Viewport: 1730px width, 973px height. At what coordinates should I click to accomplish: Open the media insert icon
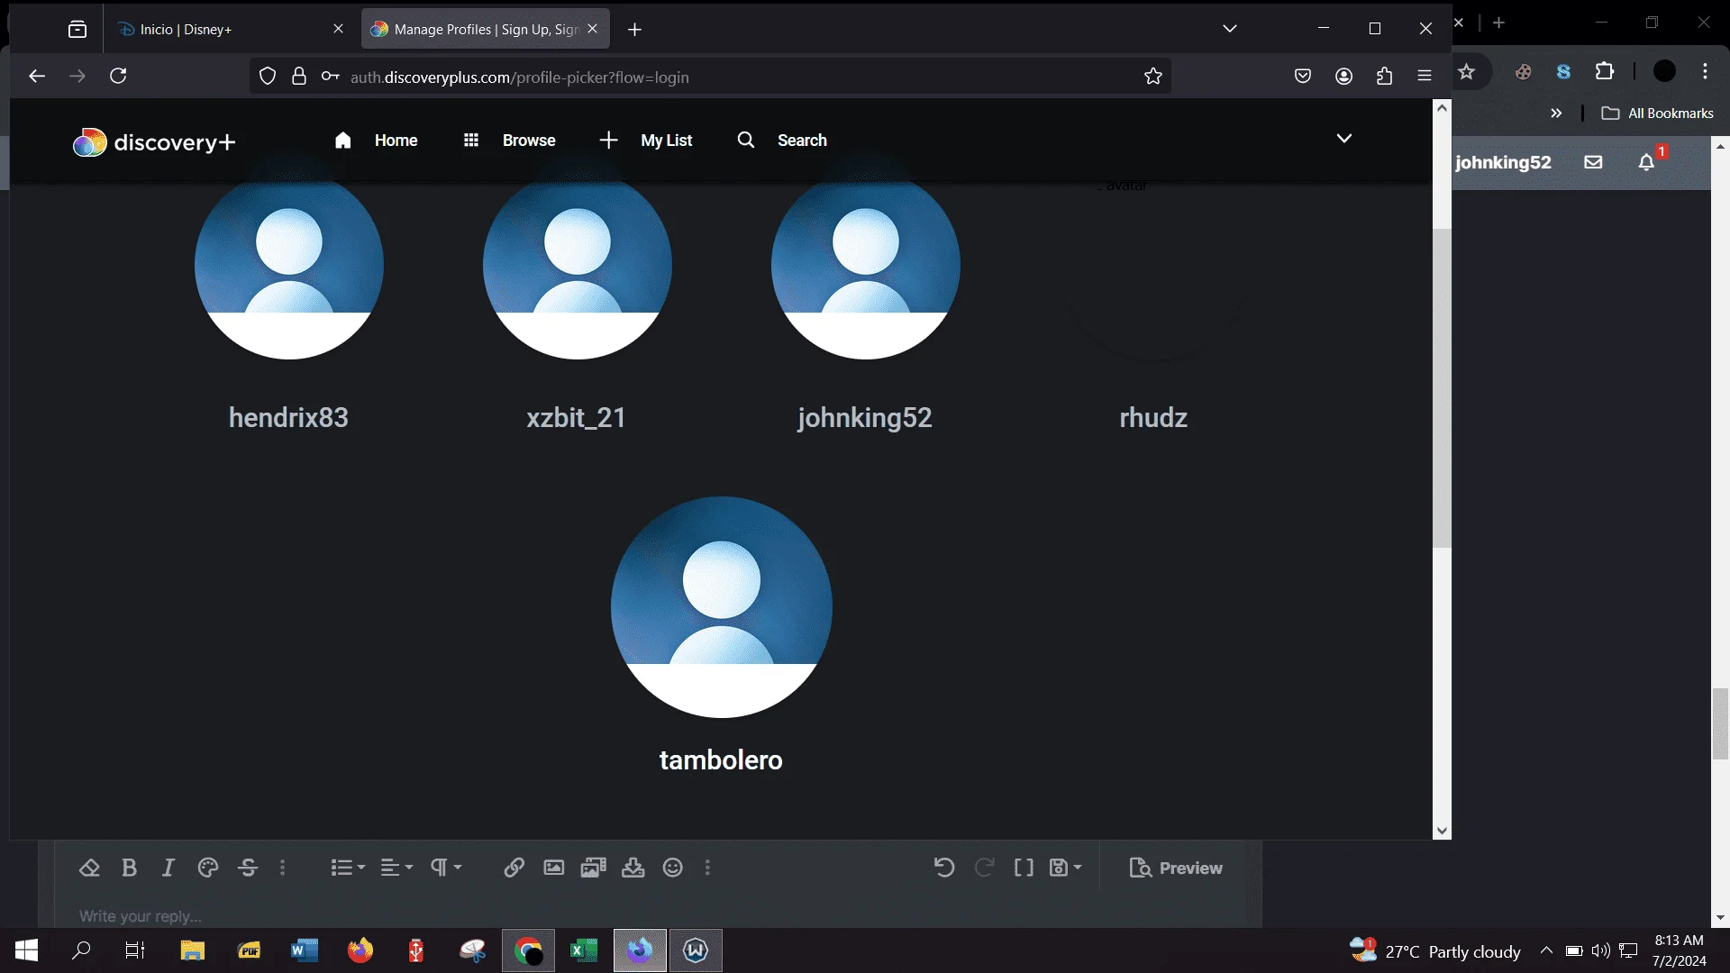click(594, 868)
